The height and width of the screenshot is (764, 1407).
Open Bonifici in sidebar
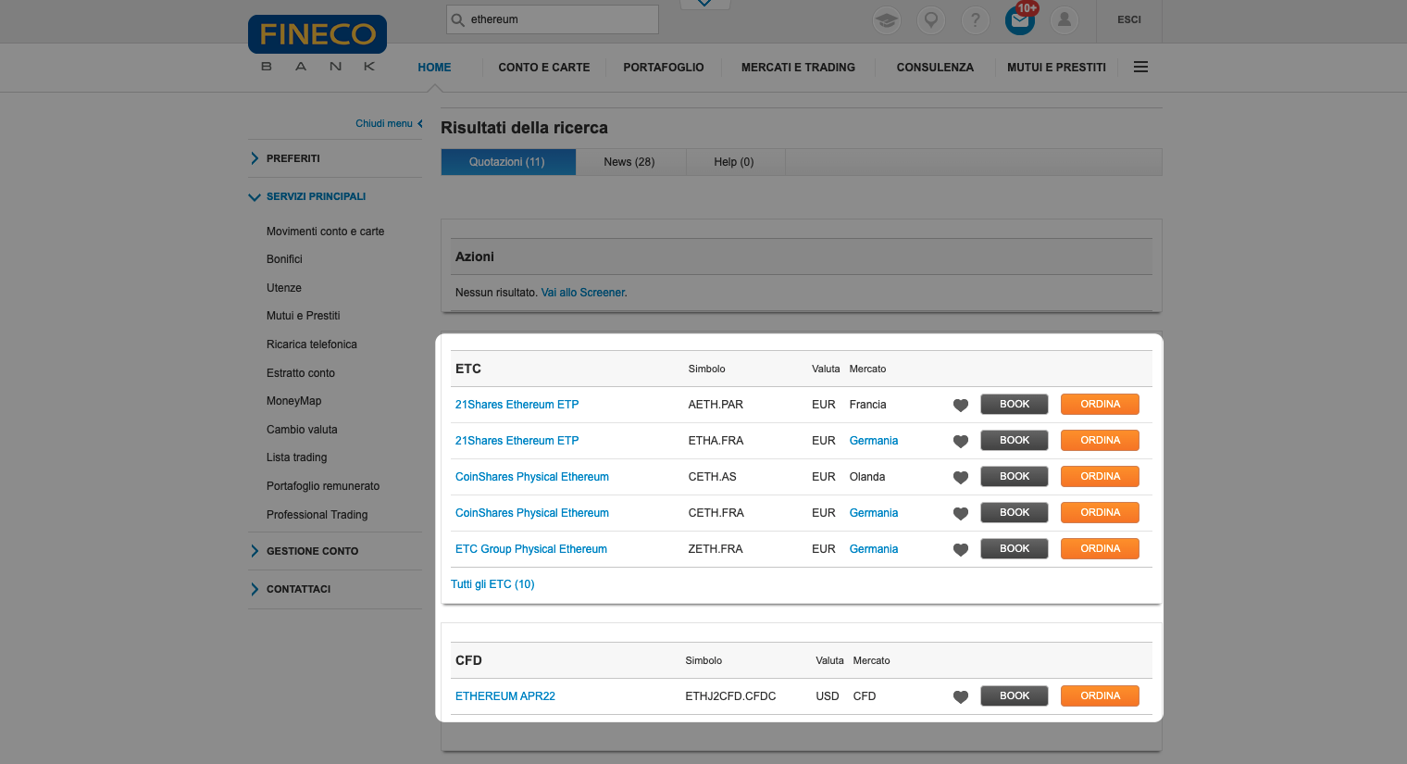coord(284,259)
